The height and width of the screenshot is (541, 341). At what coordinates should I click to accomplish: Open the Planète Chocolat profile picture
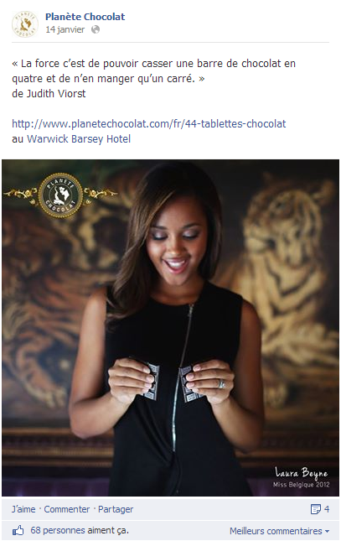[x=24, y=23]
